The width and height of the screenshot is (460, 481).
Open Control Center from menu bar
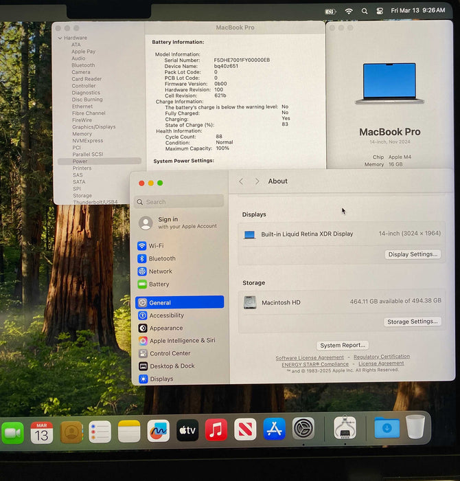pos(380,11)
